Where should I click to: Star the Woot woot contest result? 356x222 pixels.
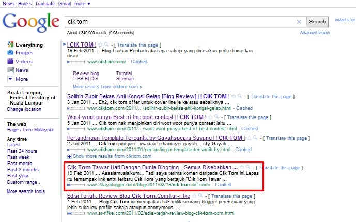coord(210,117)
